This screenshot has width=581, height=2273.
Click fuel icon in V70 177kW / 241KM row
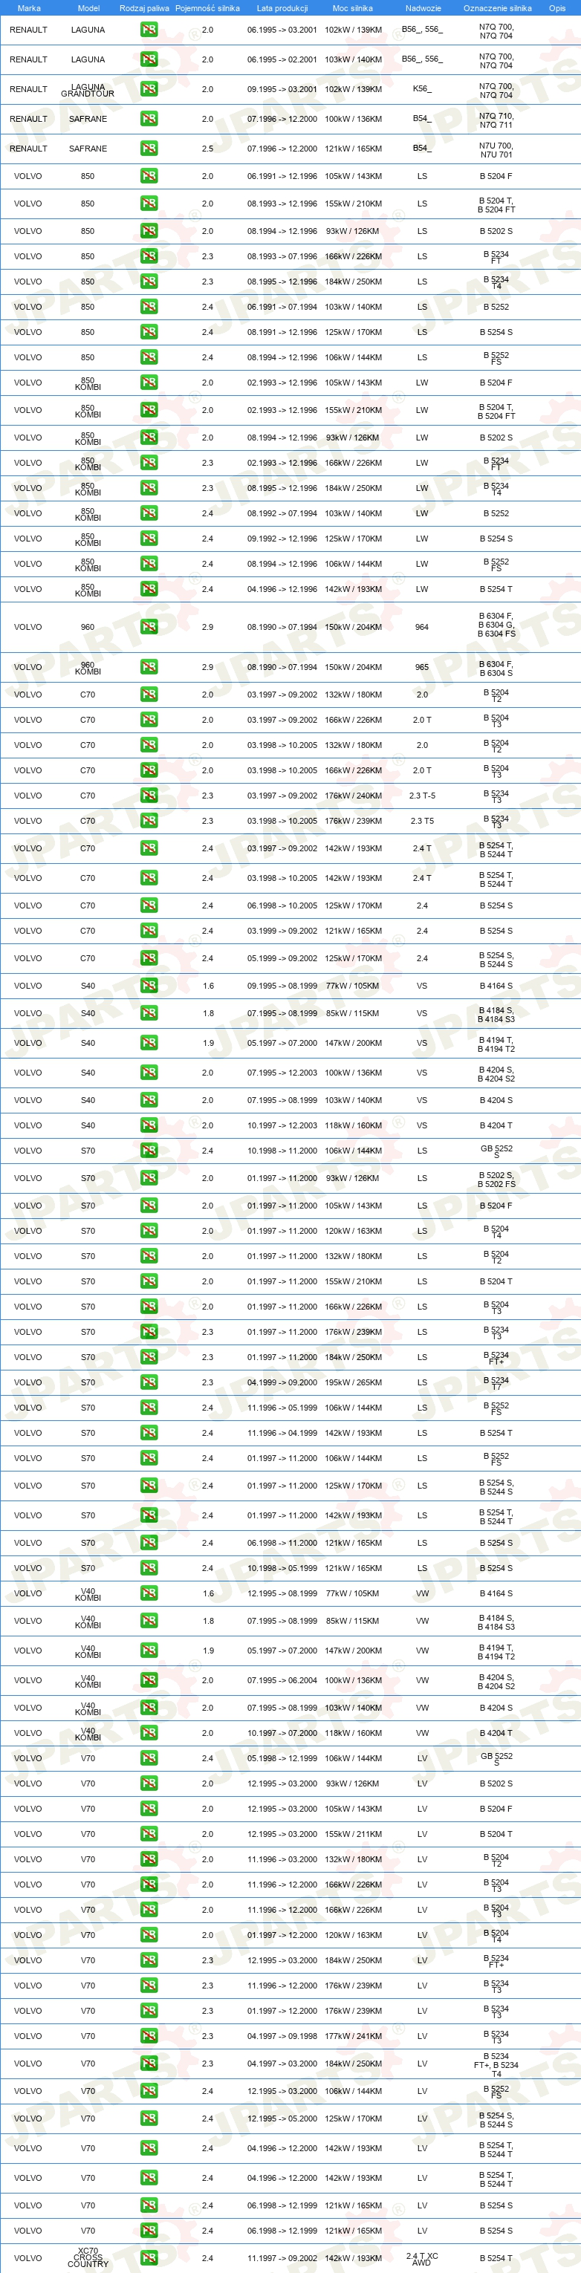coord(149,2037)
